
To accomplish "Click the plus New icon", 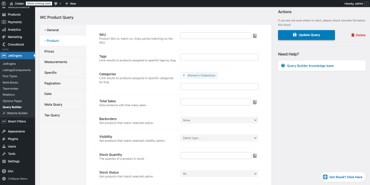I will point(67,3).
